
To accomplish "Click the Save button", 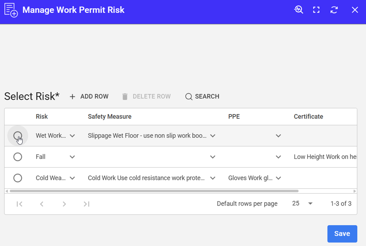I will (x=342, y=234).
